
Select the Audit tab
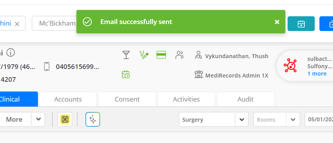click(x=246, y=99)
